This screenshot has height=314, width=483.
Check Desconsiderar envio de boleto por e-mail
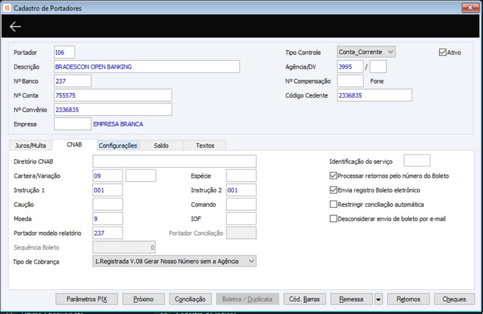pyautogui.click(x=333, y=219)
